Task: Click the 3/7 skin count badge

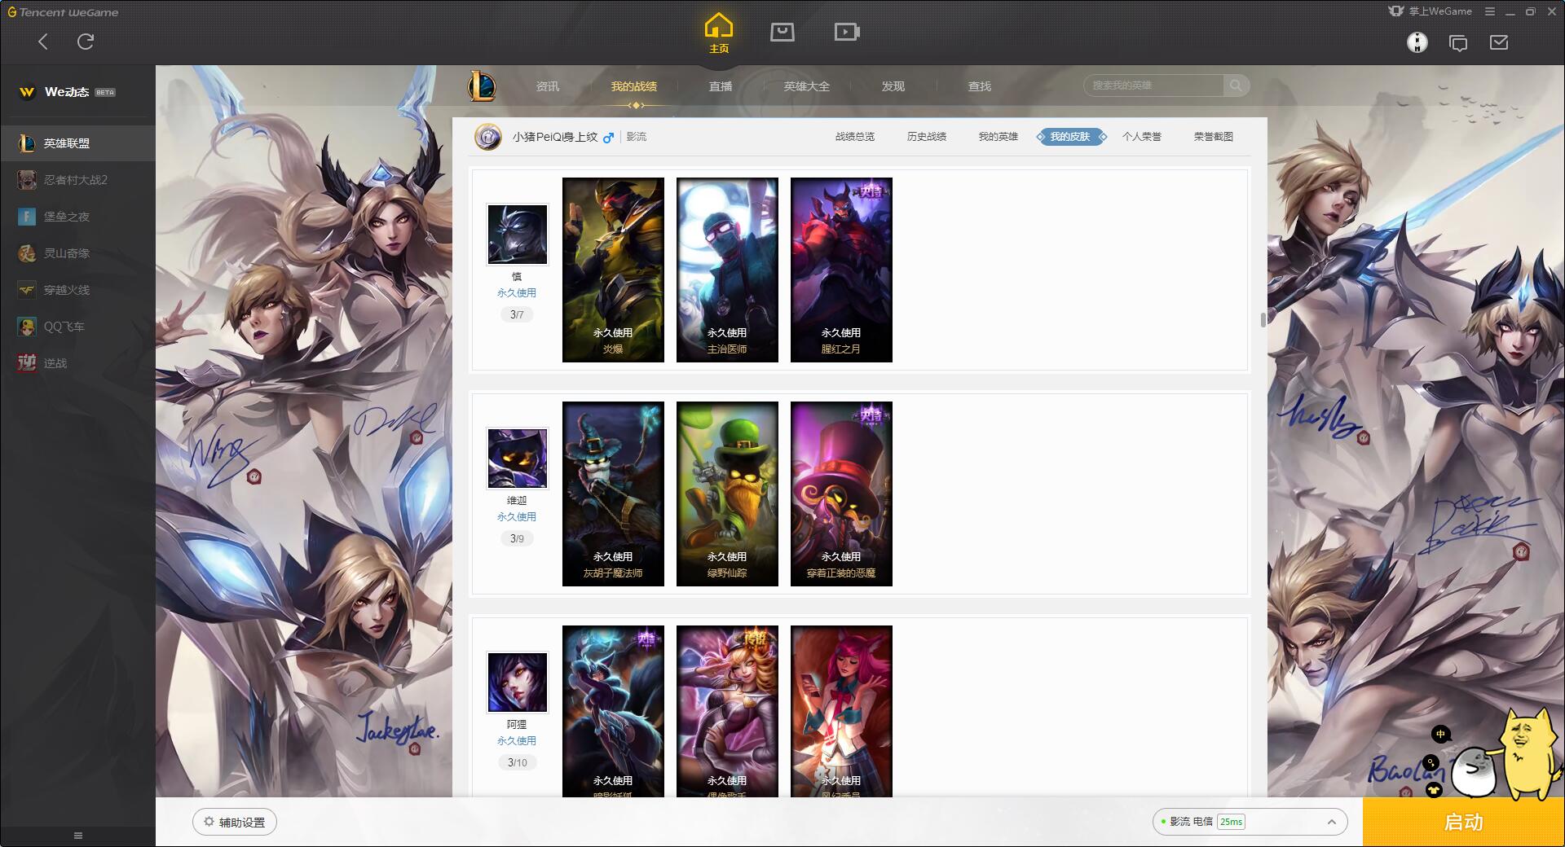Action: pos(517,314)
